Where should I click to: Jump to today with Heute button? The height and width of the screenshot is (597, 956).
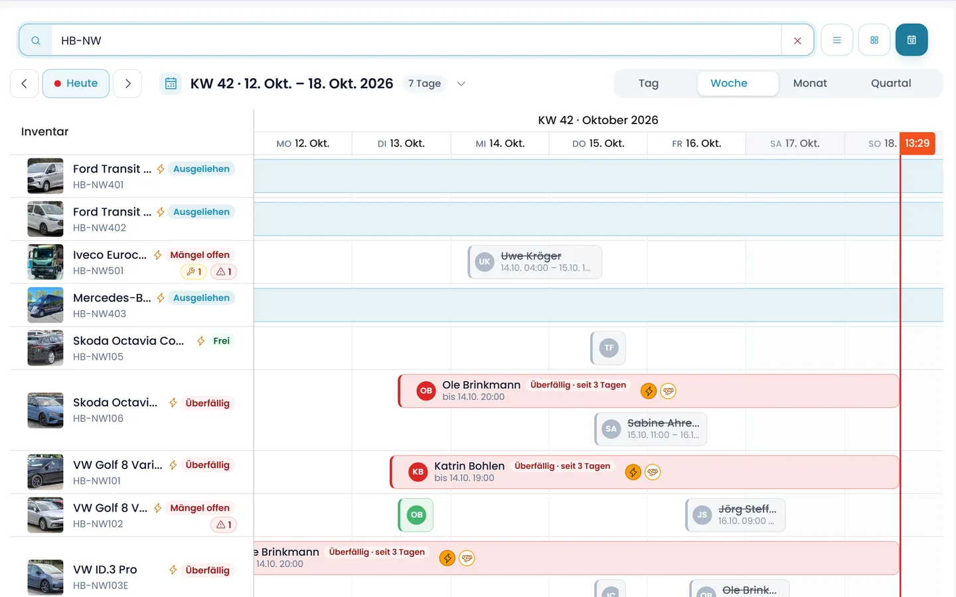[x=76, y=84]
